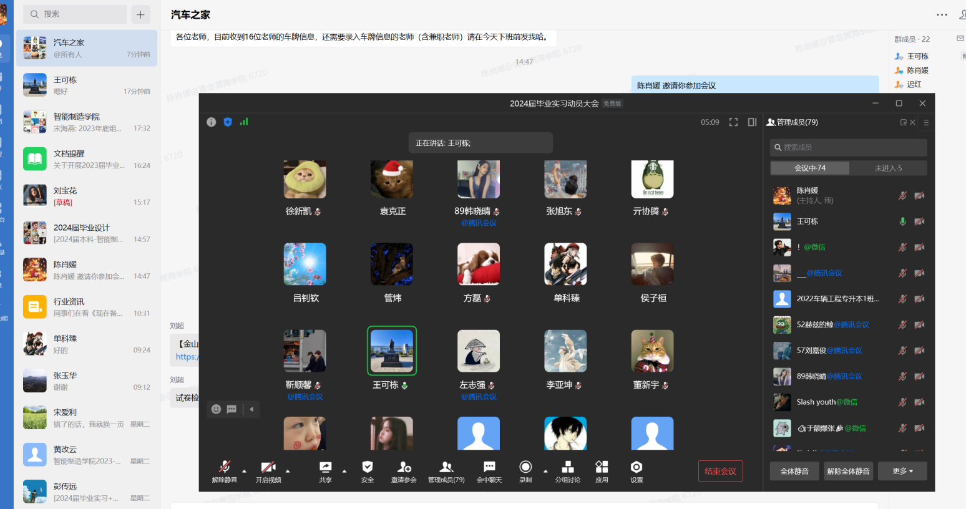Click 王可栋 in group member sidebar

917,56
